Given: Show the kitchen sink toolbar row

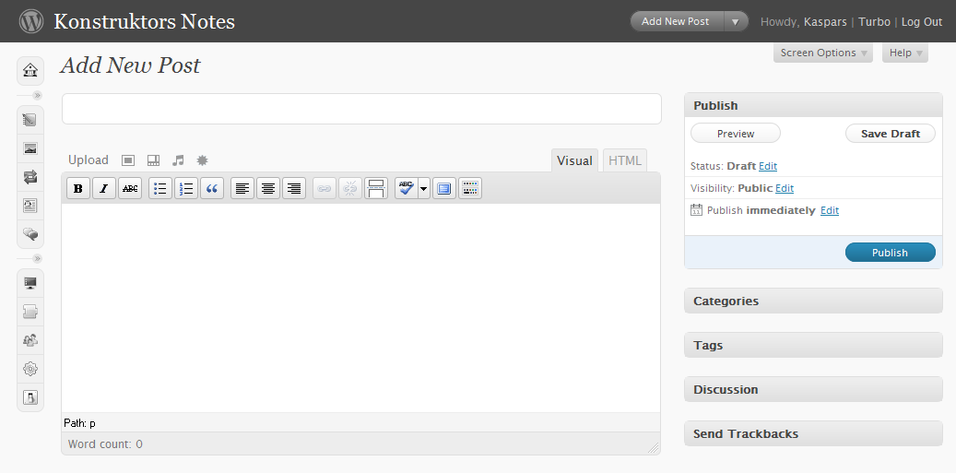Looking at the screenshot, I should click(470, 189).
